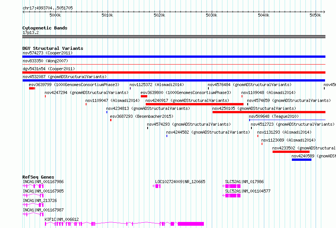Click the DGV Structural Variants track title
The height and width of the screenshot is (228, 336).
coord(53,48)
